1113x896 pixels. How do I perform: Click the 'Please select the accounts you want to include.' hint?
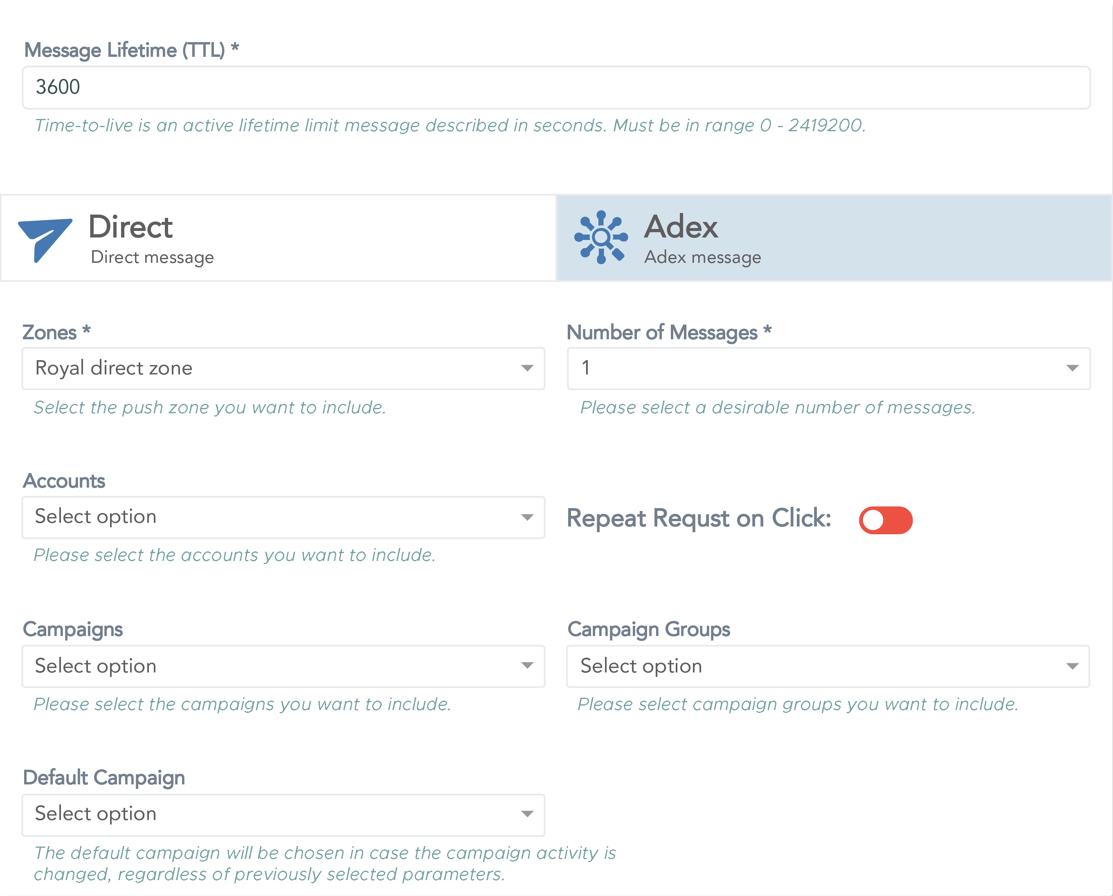[x=234, y=556]
